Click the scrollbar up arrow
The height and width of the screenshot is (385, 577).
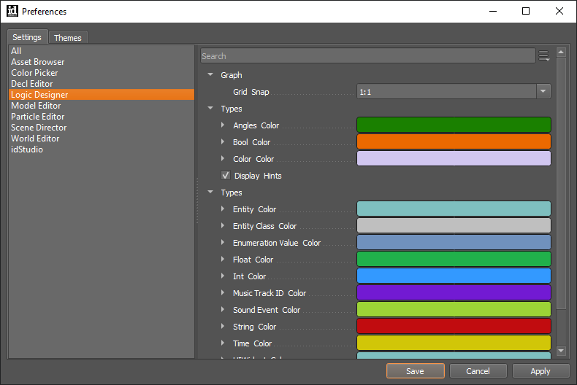click(561, 52)
